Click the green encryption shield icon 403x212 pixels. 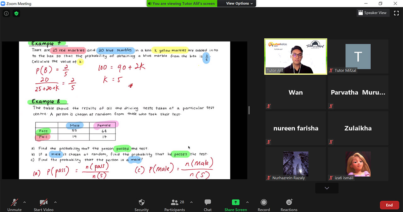pyautogui.click(x=16, y=13)
